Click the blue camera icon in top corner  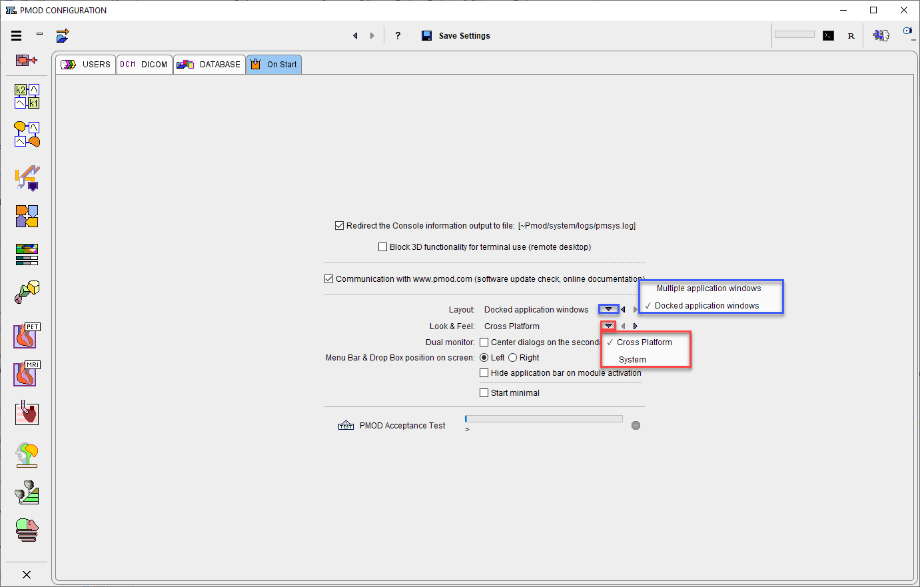coord(907,31)
